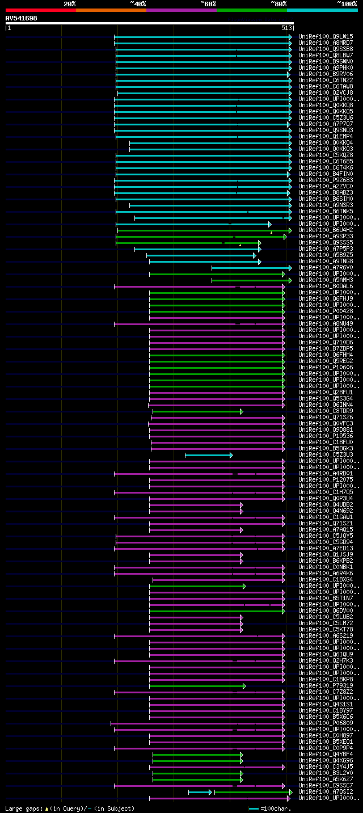Click the UniRef100_A9PHK0 entry
This screenshot has height=813, width=363.
pyautogui.click(x=326, y=68)
